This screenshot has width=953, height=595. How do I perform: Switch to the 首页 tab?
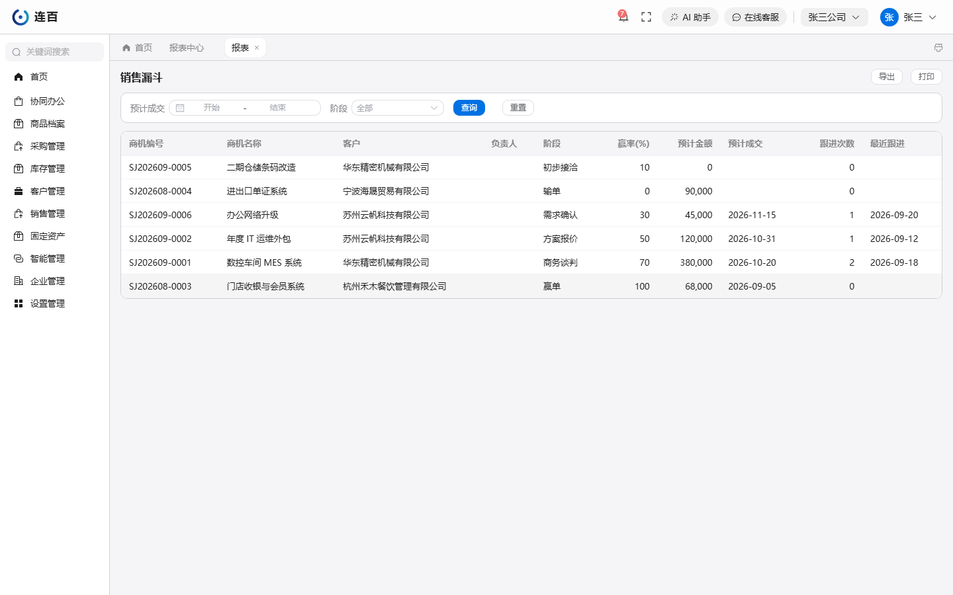click(x=137, y=48)
